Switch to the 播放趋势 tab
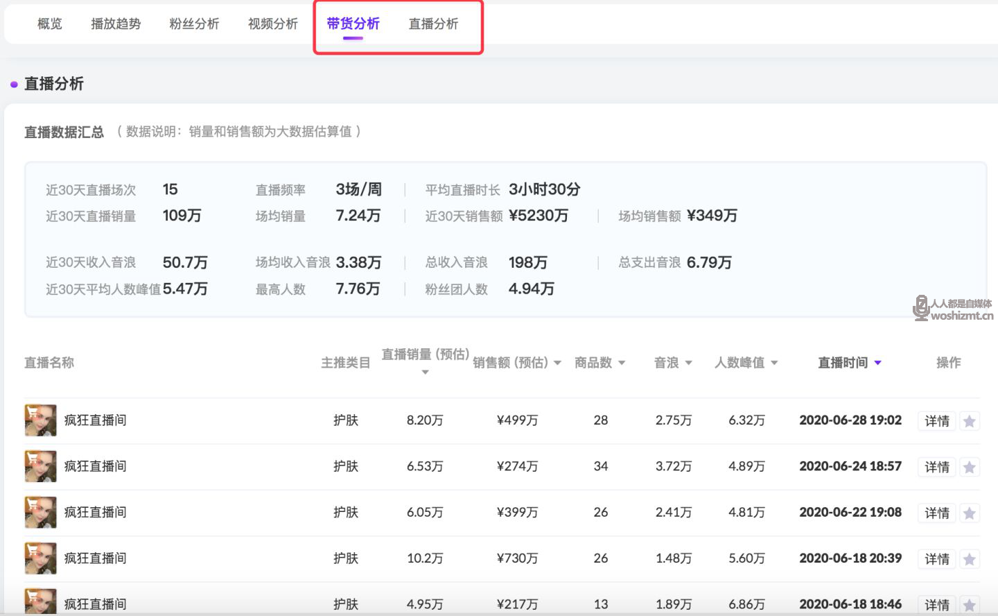The image size is (998, 616). [116, 24]
